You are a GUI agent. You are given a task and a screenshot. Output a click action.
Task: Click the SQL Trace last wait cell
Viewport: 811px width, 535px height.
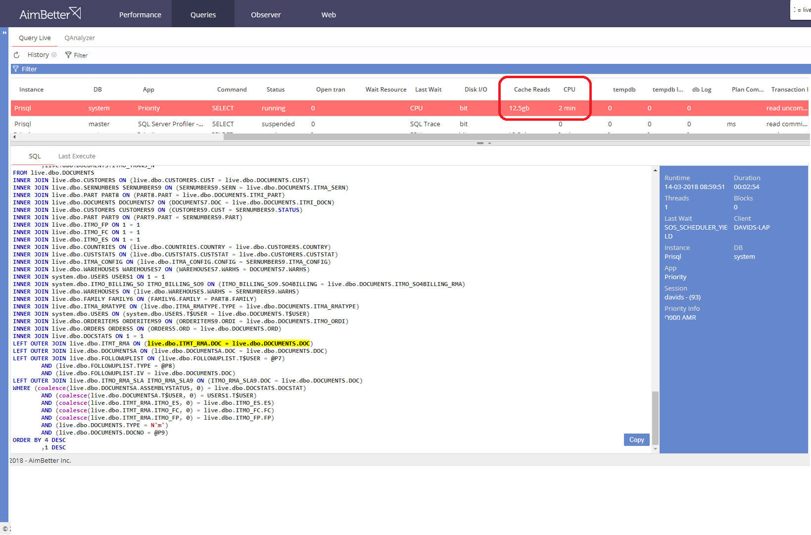pos(425,124)
